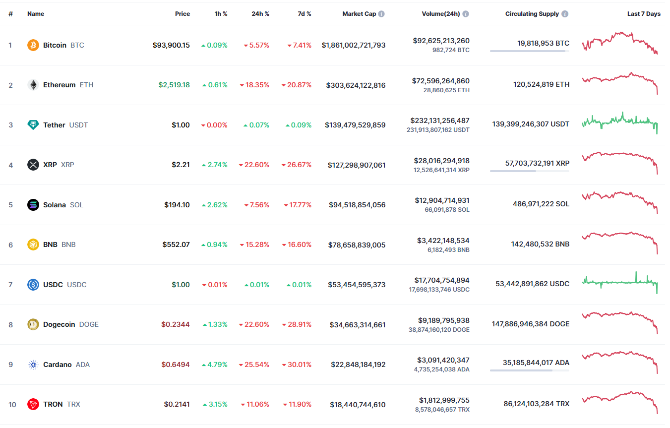Open Ethereum's Last 7 Days sparkline chart
This screenshot has height=428, width=670.
(620, 83)
